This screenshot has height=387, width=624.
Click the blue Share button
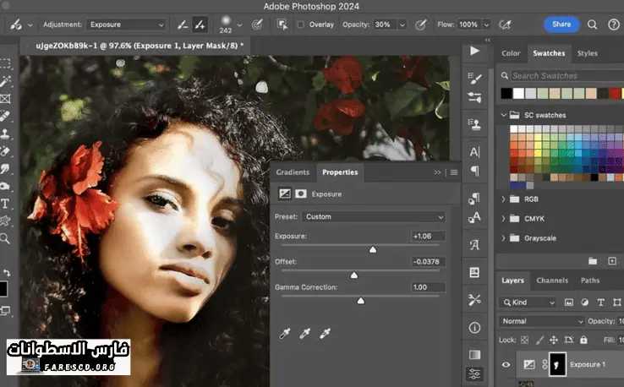click(x=561, y=25)
